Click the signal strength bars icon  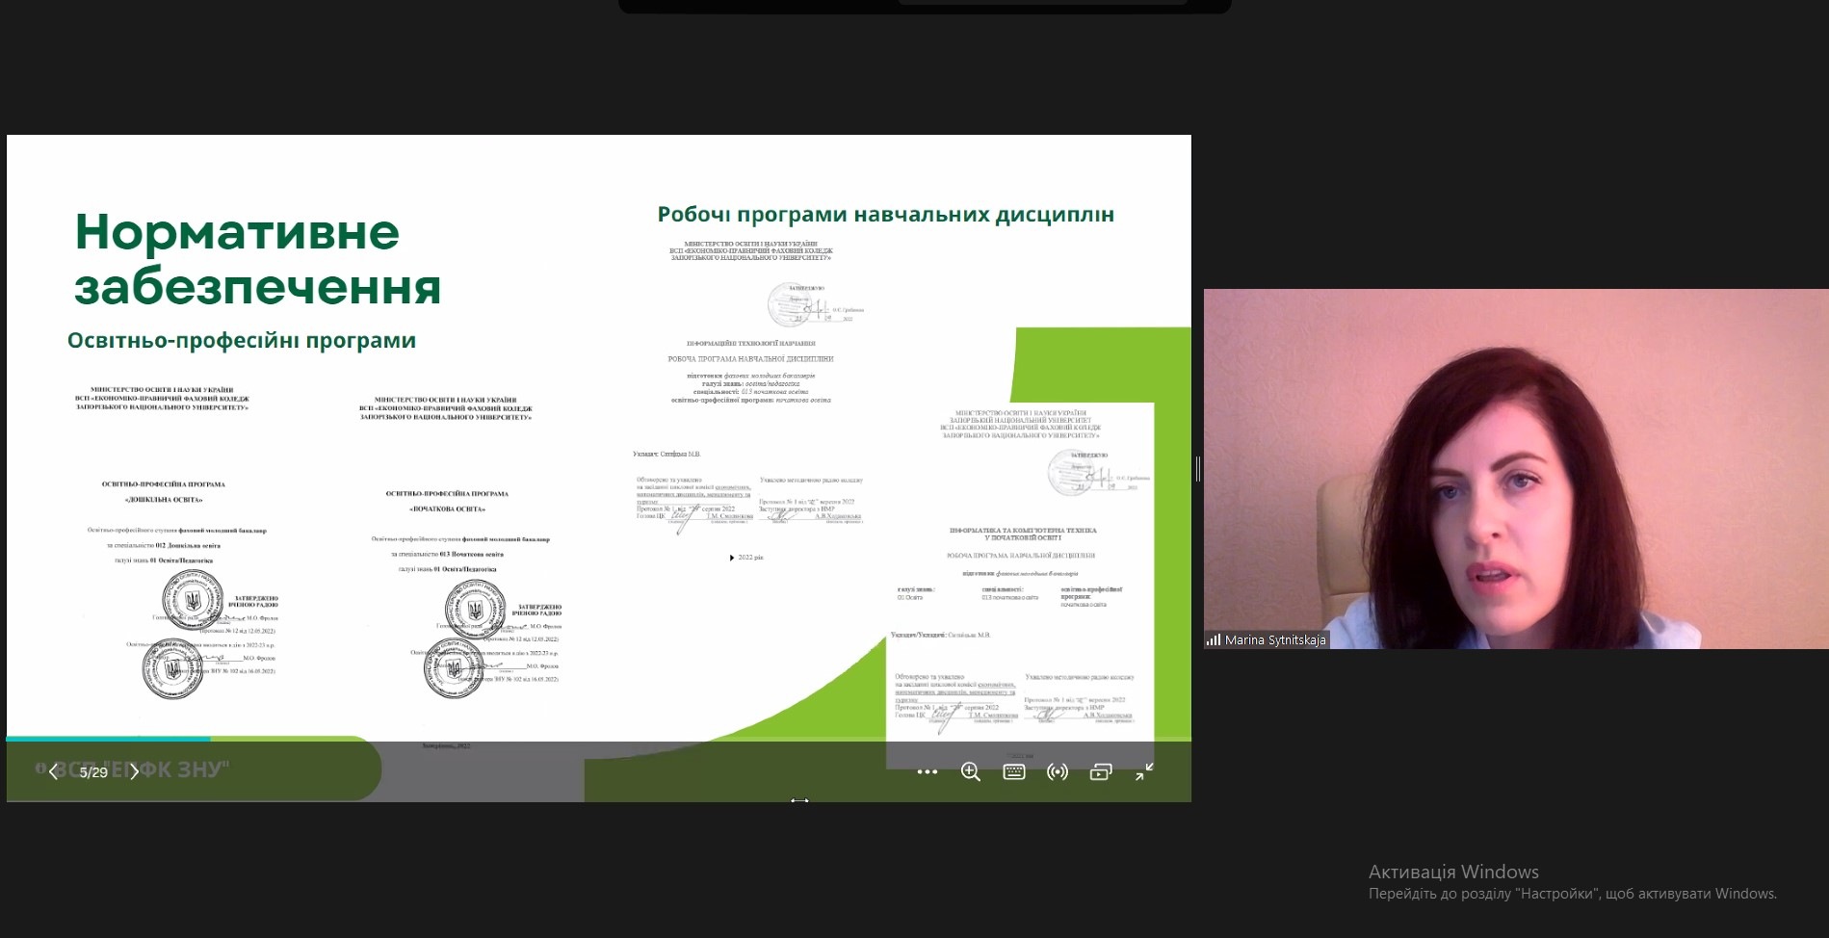click(1214, 639)
